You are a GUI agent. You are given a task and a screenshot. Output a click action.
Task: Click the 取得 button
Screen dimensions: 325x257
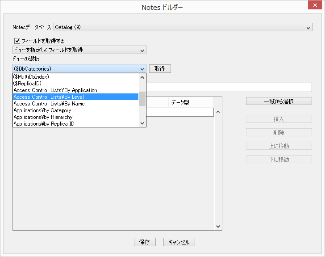[160, 69]
